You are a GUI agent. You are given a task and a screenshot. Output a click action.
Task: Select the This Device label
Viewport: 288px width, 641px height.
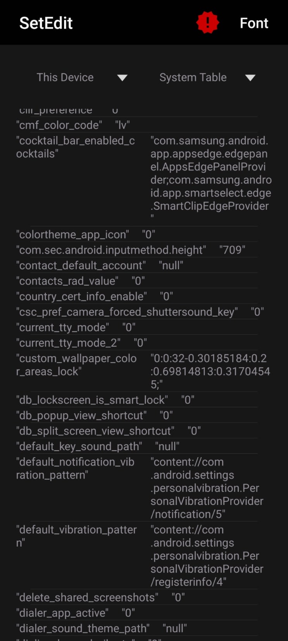click(65, 78)
